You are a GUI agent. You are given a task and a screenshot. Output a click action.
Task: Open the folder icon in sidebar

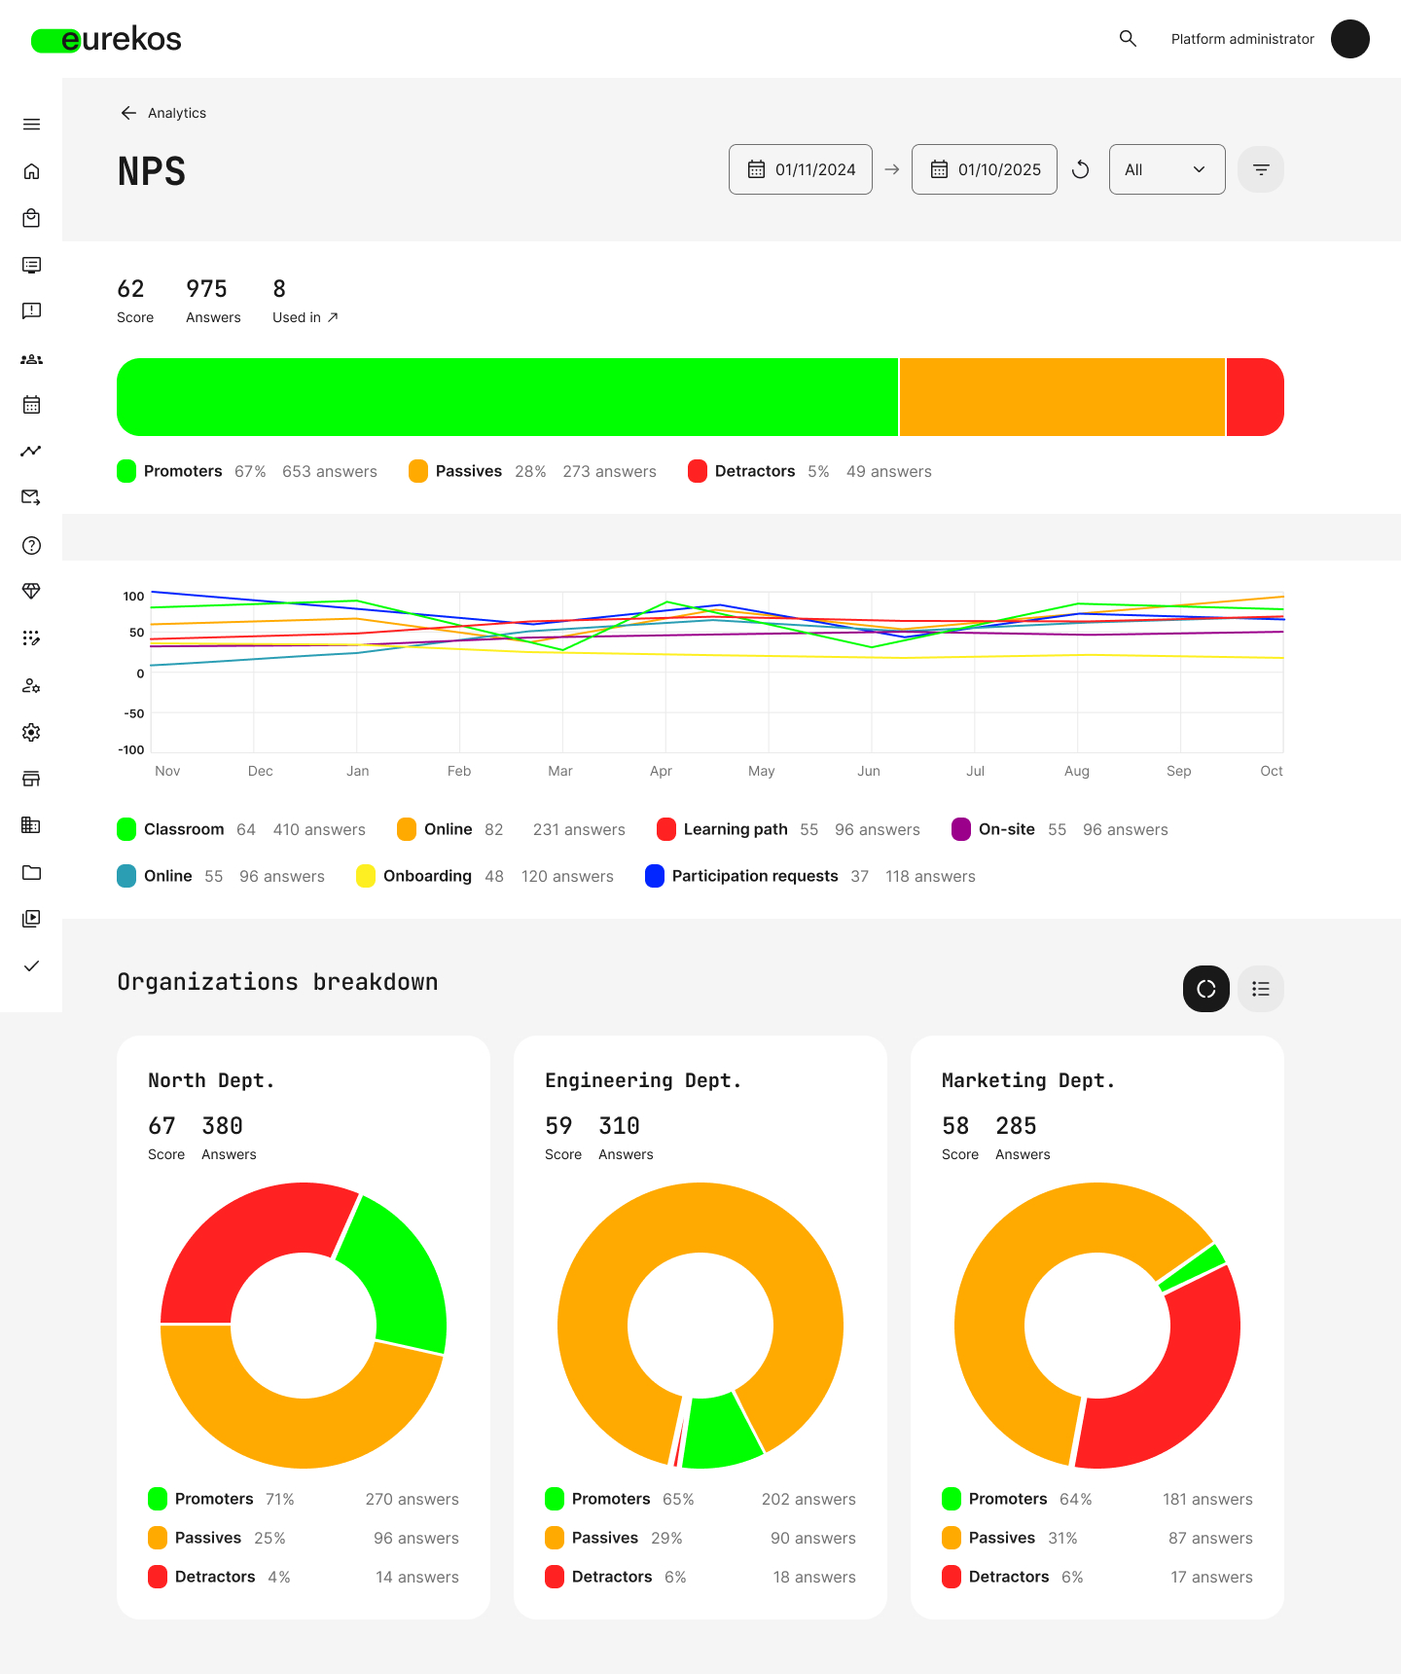click(x=31, y=872)
